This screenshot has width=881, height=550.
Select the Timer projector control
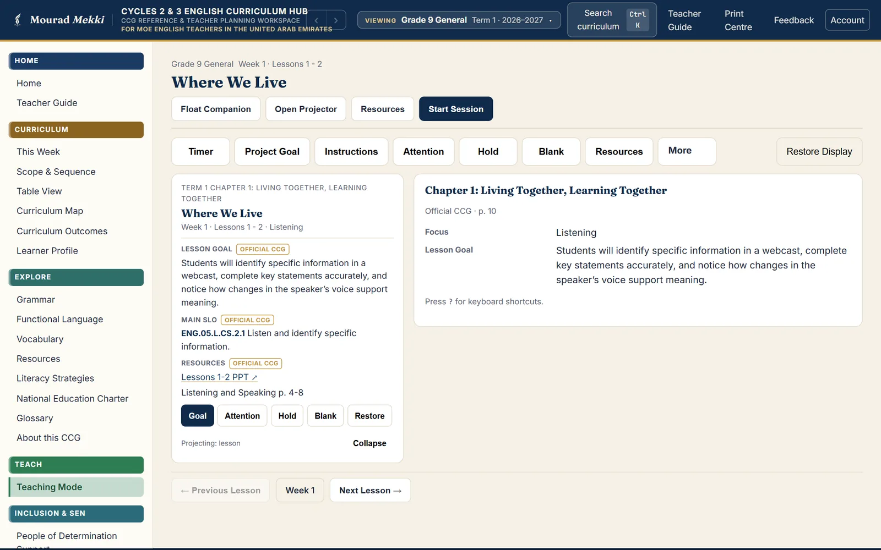pos(200,152)
